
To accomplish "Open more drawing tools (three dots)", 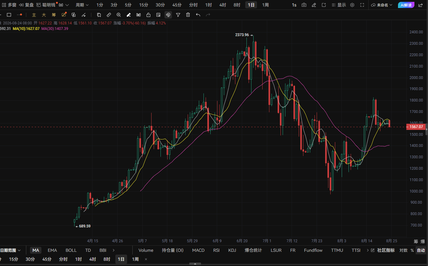I will click(19, 15).
